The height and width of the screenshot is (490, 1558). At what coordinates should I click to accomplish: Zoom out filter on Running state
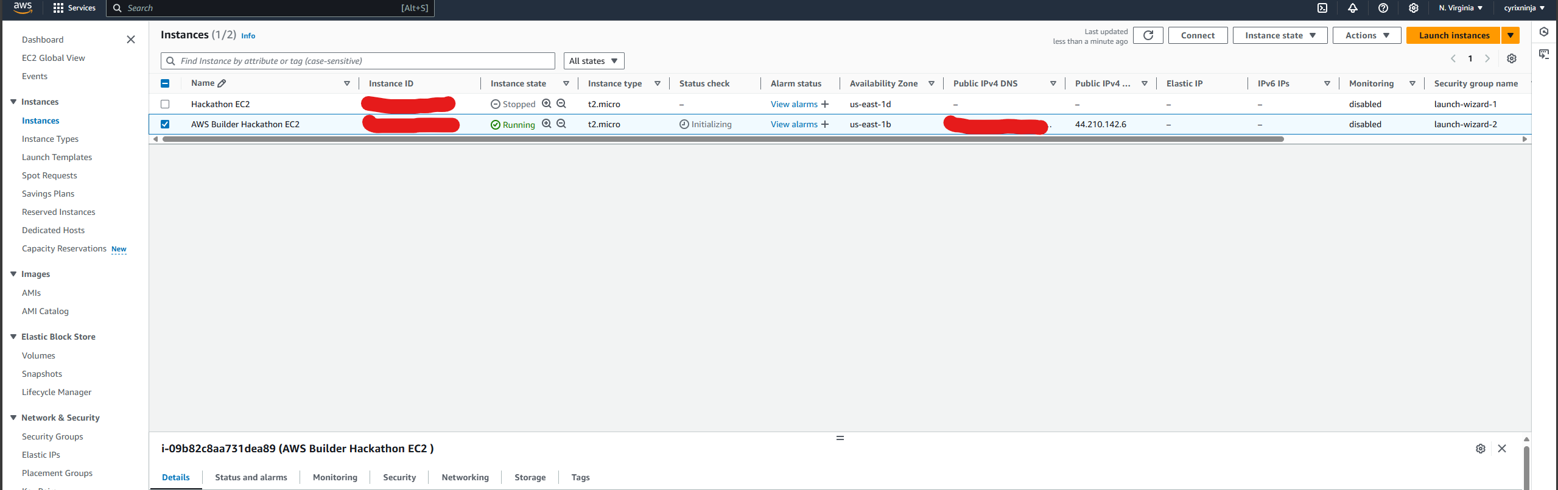561,124
